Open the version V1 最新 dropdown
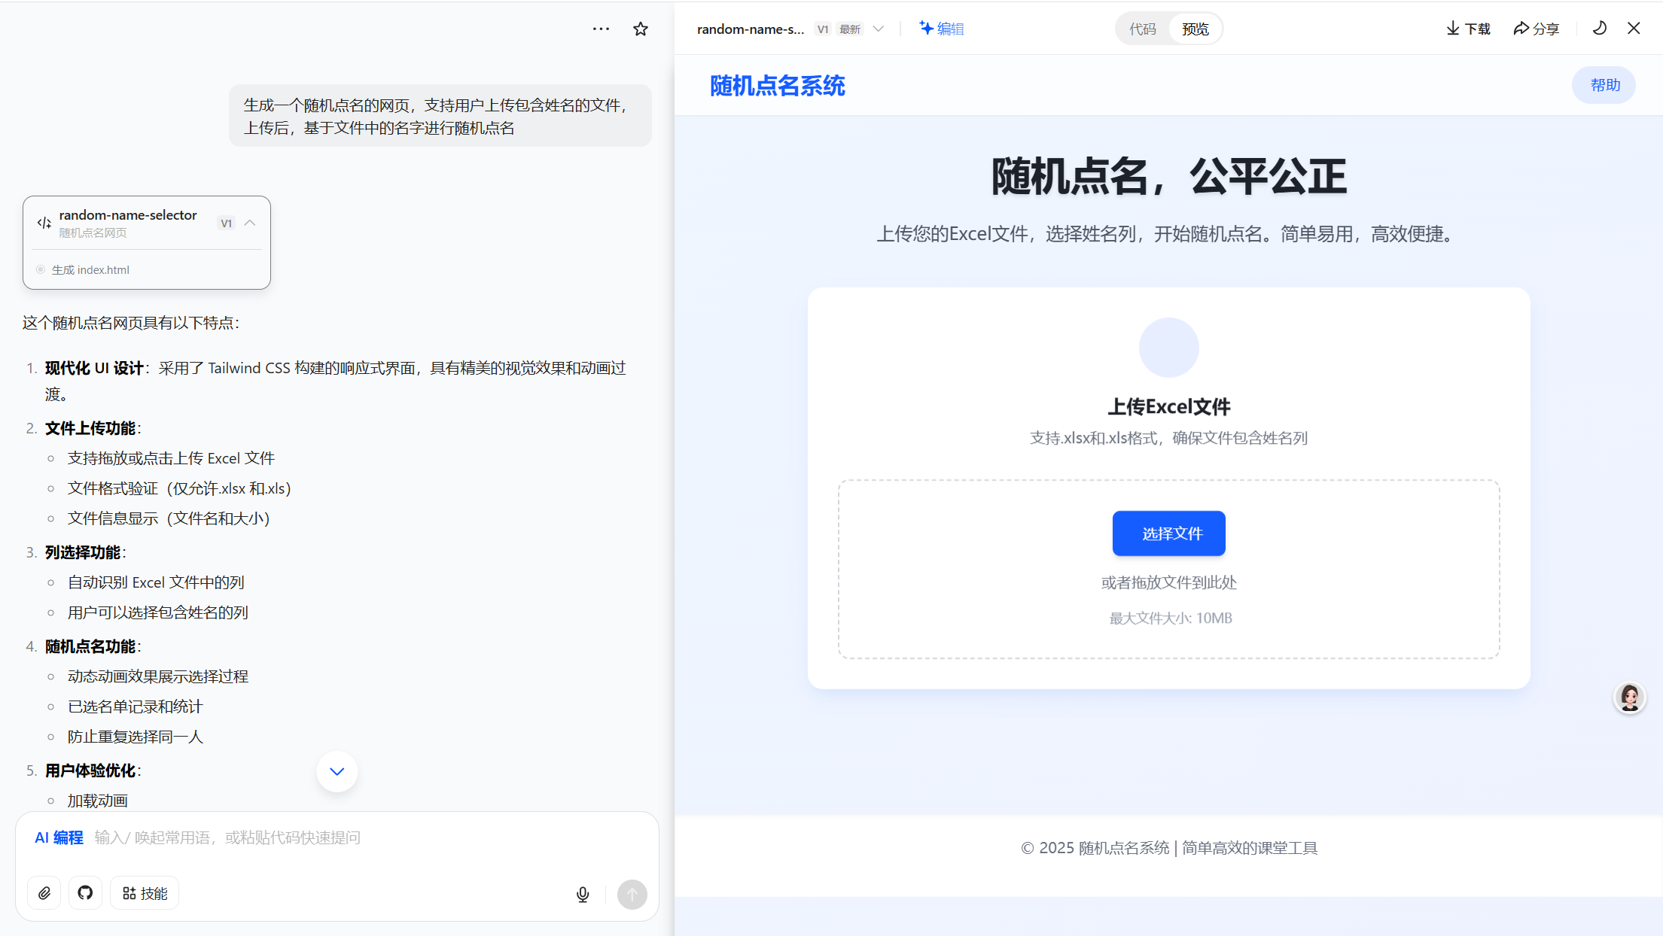The width and height of the screenshot is (1663, 936). pyautogui.click(x=878, y=29)
